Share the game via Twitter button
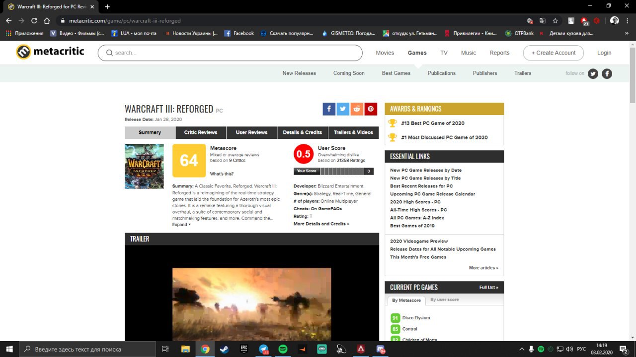636x357 pixels. coord(343,109)
